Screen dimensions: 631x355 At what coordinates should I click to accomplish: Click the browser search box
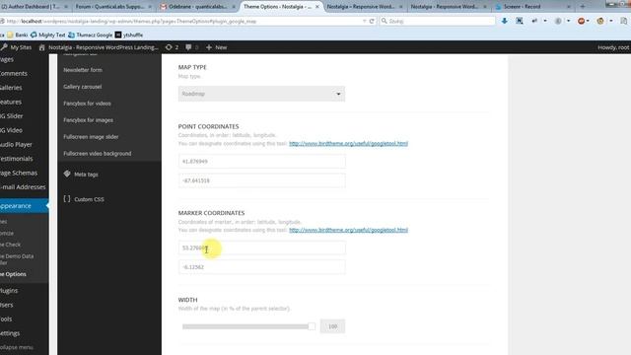pyautogui.click(x=437, y=21)
